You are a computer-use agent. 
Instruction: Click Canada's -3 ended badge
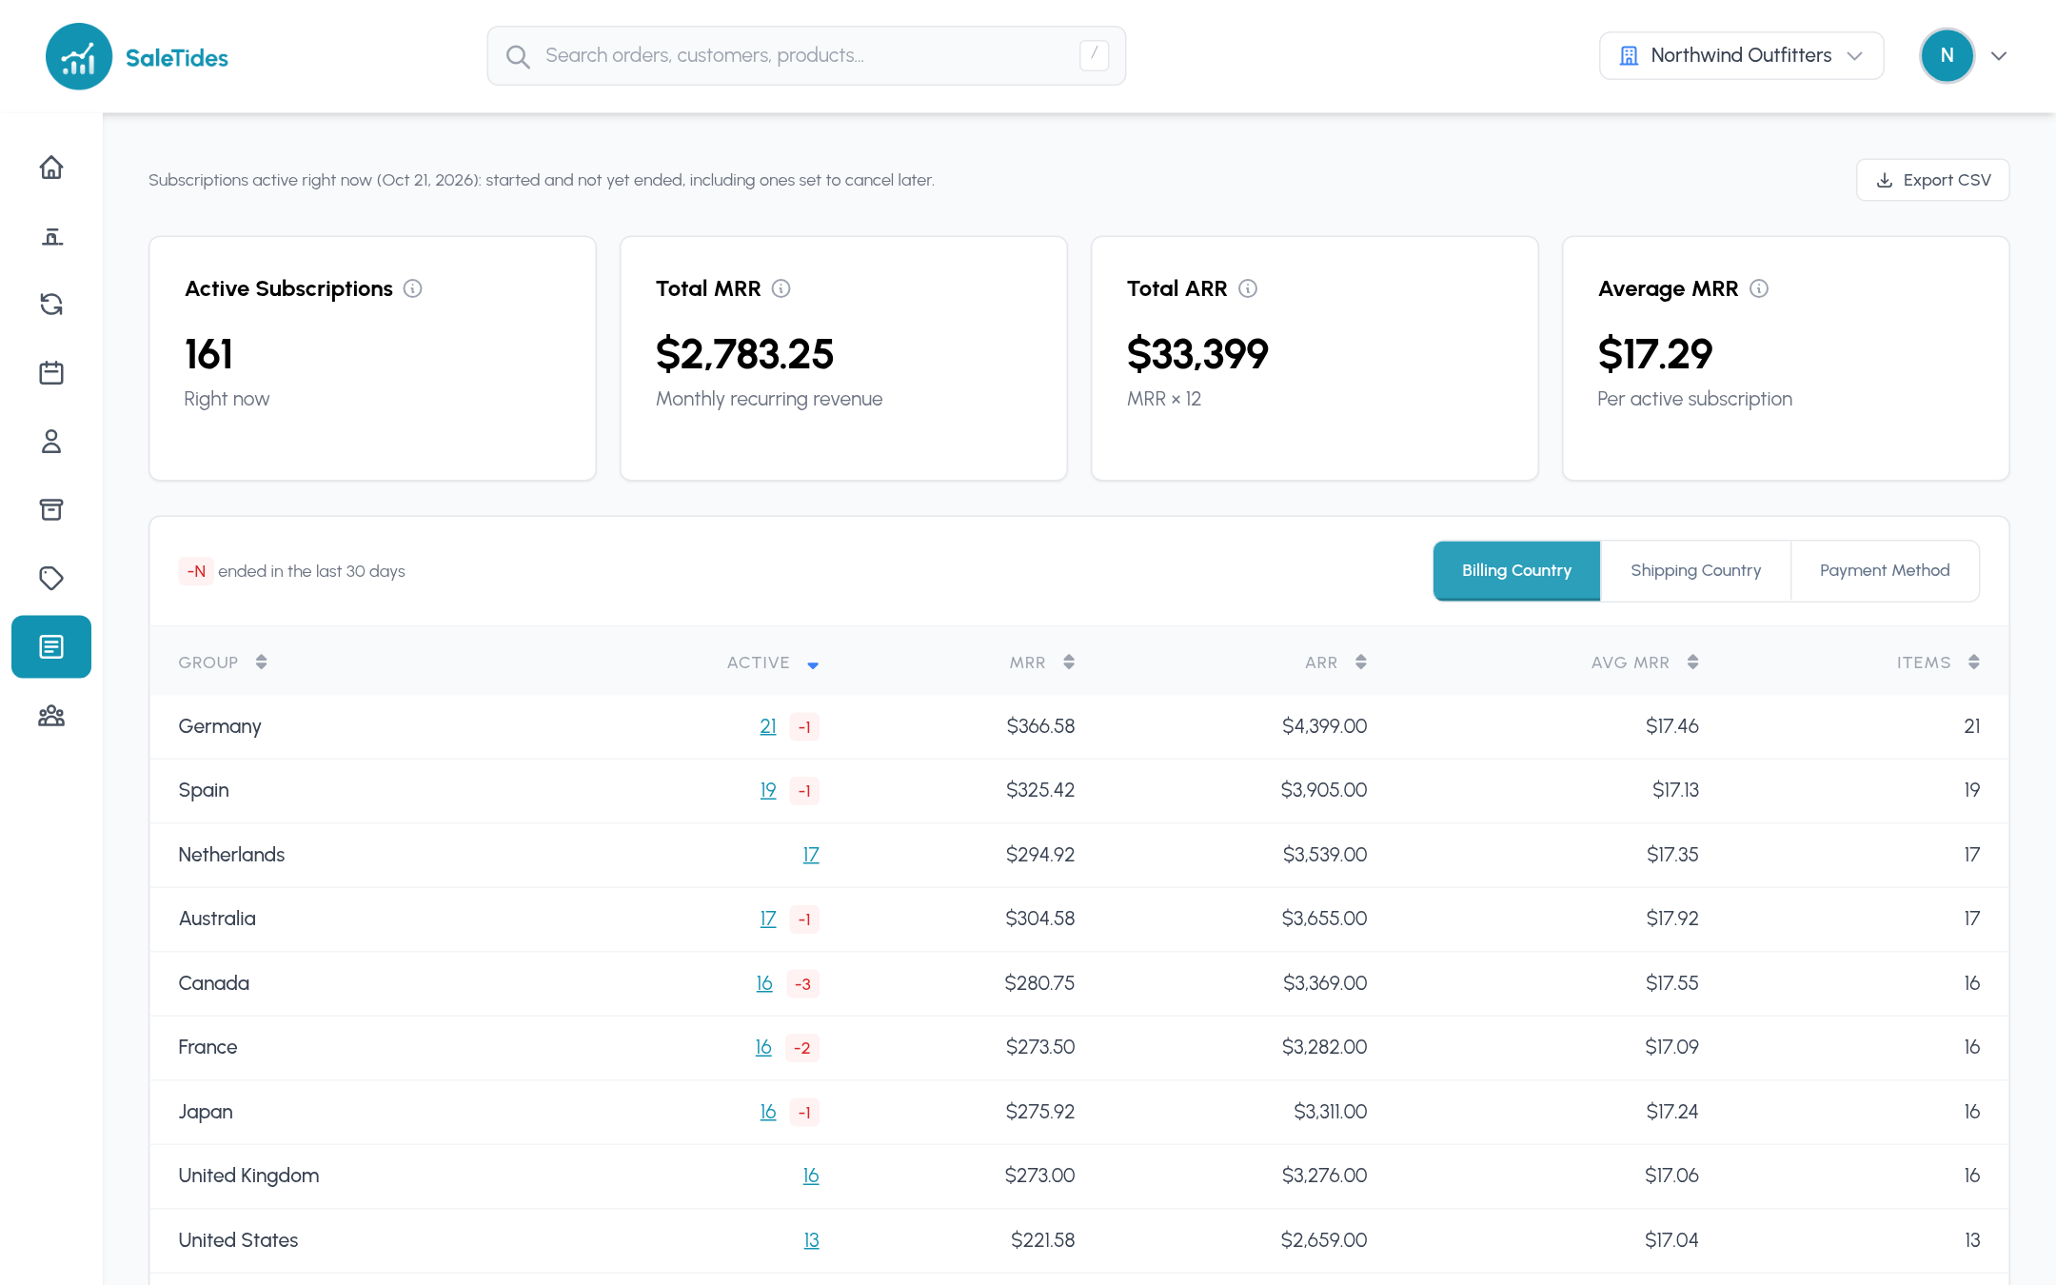pyautogui.click(x=803, y=983)
